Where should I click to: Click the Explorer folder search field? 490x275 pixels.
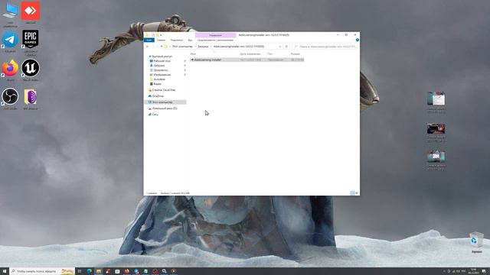pyautogui.click(x=325, y=47)
